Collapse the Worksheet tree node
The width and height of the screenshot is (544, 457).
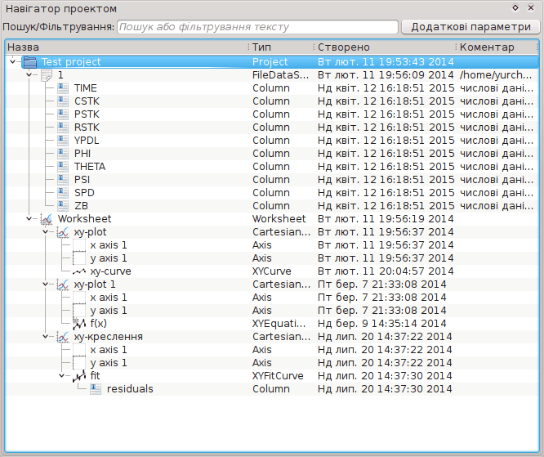tap(29, 219)
